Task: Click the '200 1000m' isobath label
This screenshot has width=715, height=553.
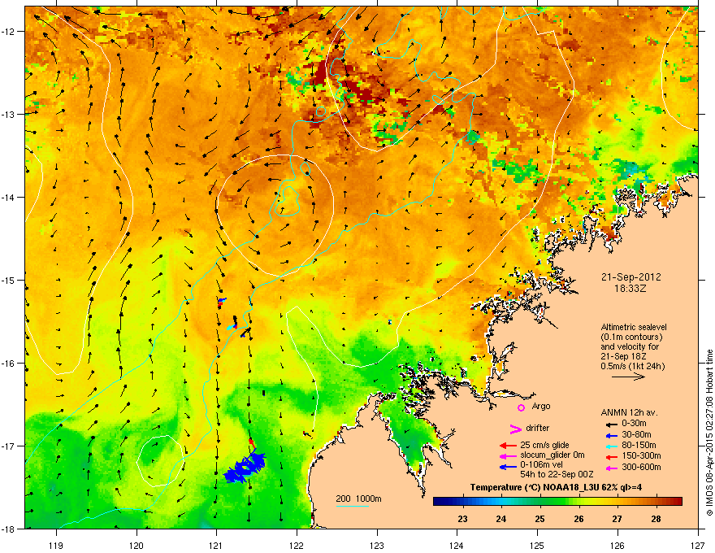Action: pos(358,499)
